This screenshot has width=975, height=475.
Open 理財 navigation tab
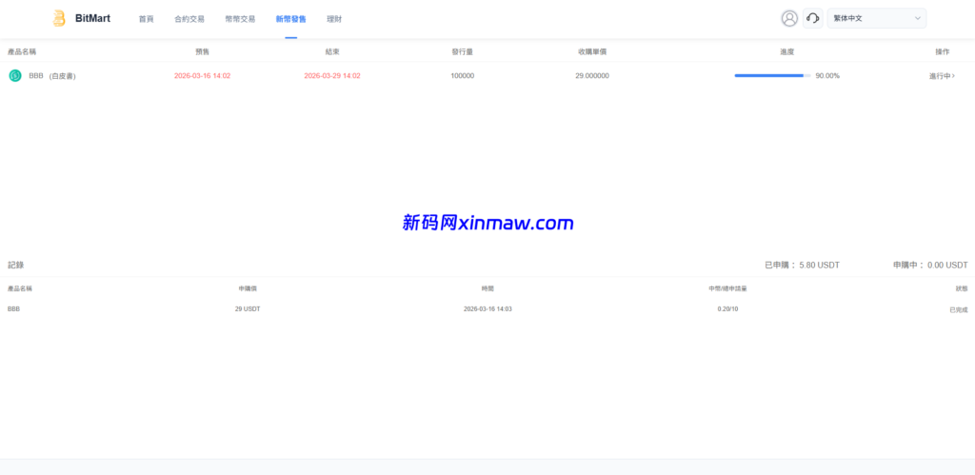tap(334, 19)
